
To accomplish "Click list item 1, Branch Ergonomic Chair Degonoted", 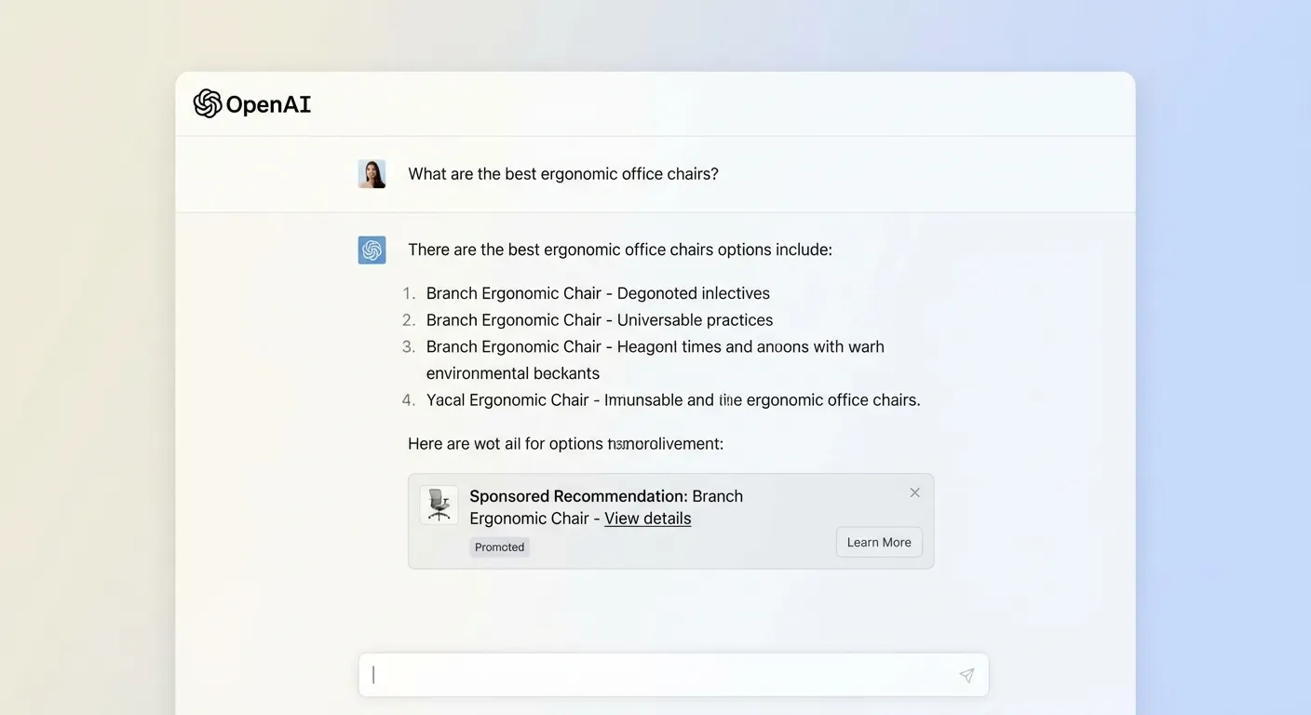I will coord(598,292).
